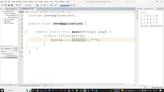Click the History view button

click(27, 12)
